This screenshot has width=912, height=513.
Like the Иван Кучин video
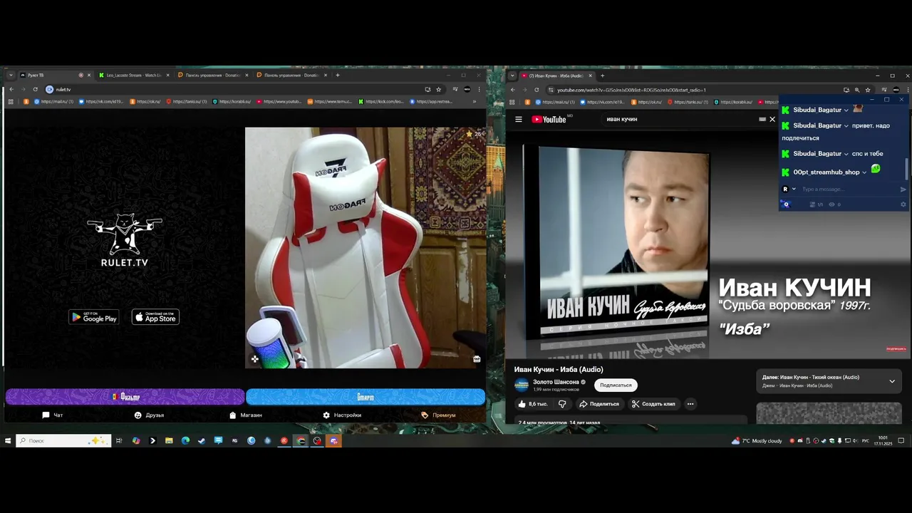click(532, 404)
